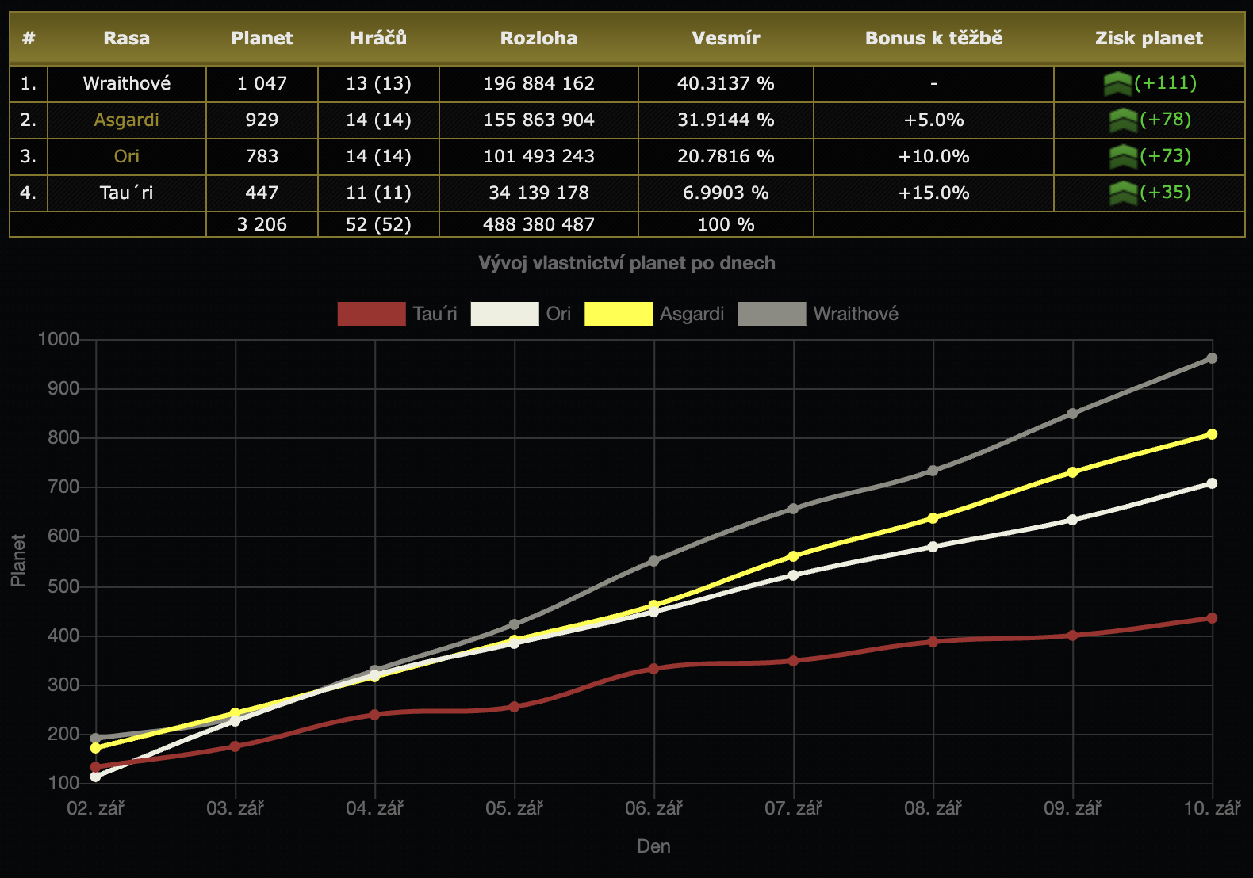The height and width of the screenshot is (878, 1253).
Task: Open the Ori race link
Action: point(127,156)
